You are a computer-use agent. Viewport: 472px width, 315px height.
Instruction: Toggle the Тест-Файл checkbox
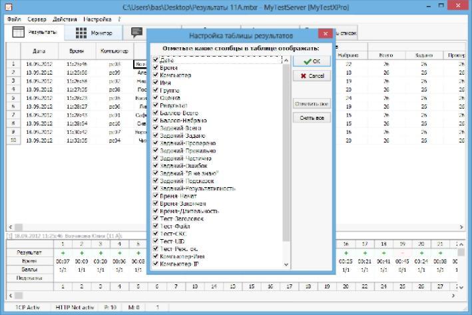pos(155,226)
